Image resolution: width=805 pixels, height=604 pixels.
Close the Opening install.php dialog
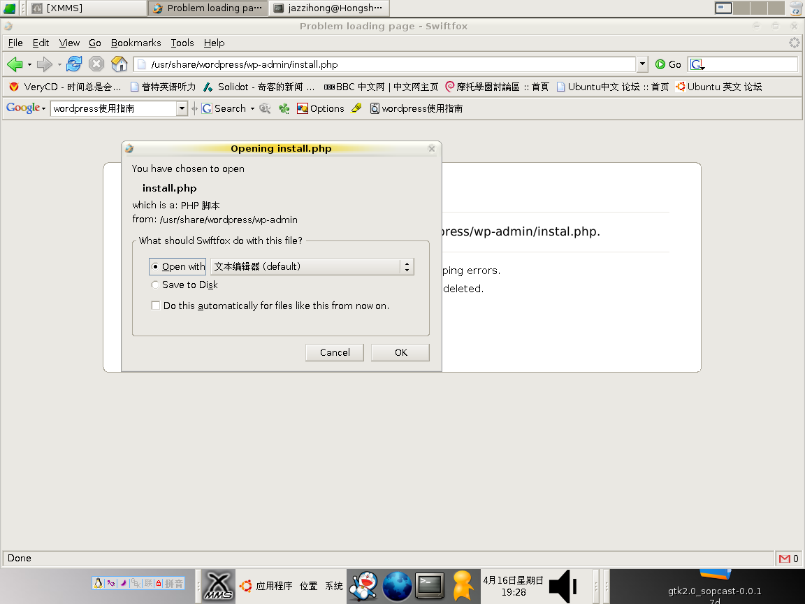tap(431, 148)
